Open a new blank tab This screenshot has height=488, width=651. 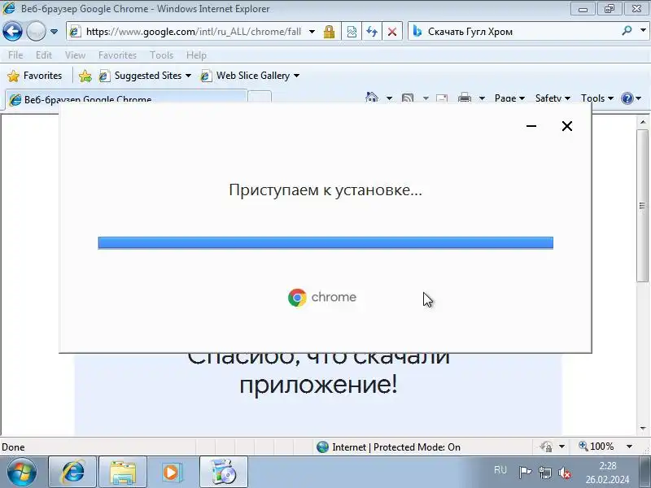260,98
